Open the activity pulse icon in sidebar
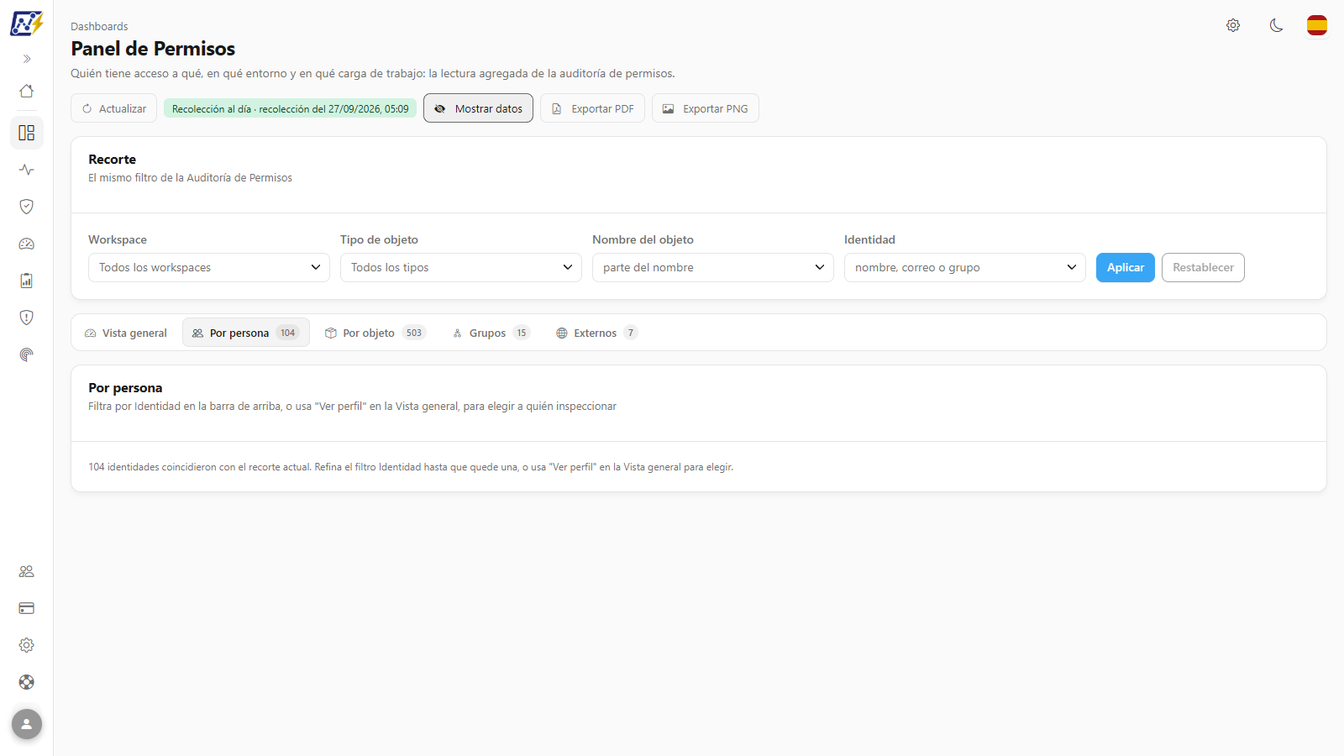1344x756 pixels. click(x=27, y=170)
